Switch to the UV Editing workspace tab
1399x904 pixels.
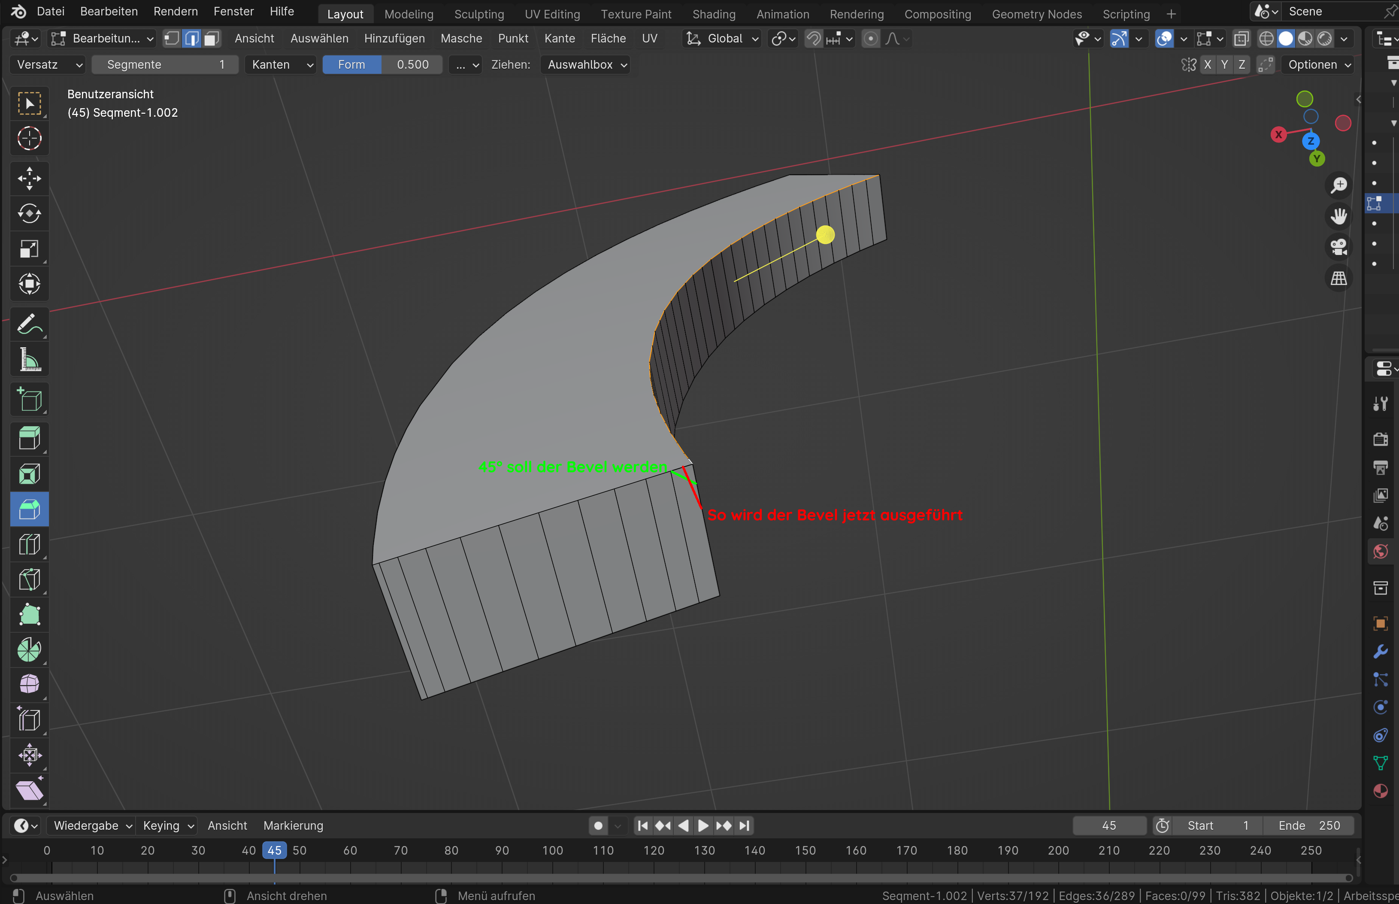click(x=551, y=14)
